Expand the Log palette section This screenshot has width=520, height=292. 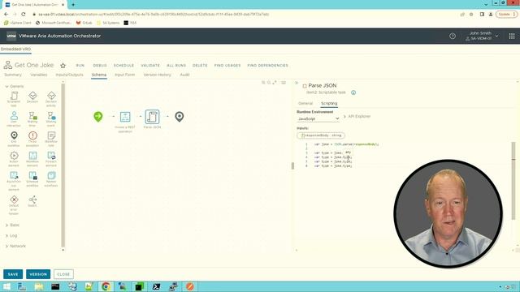(11, 236)
